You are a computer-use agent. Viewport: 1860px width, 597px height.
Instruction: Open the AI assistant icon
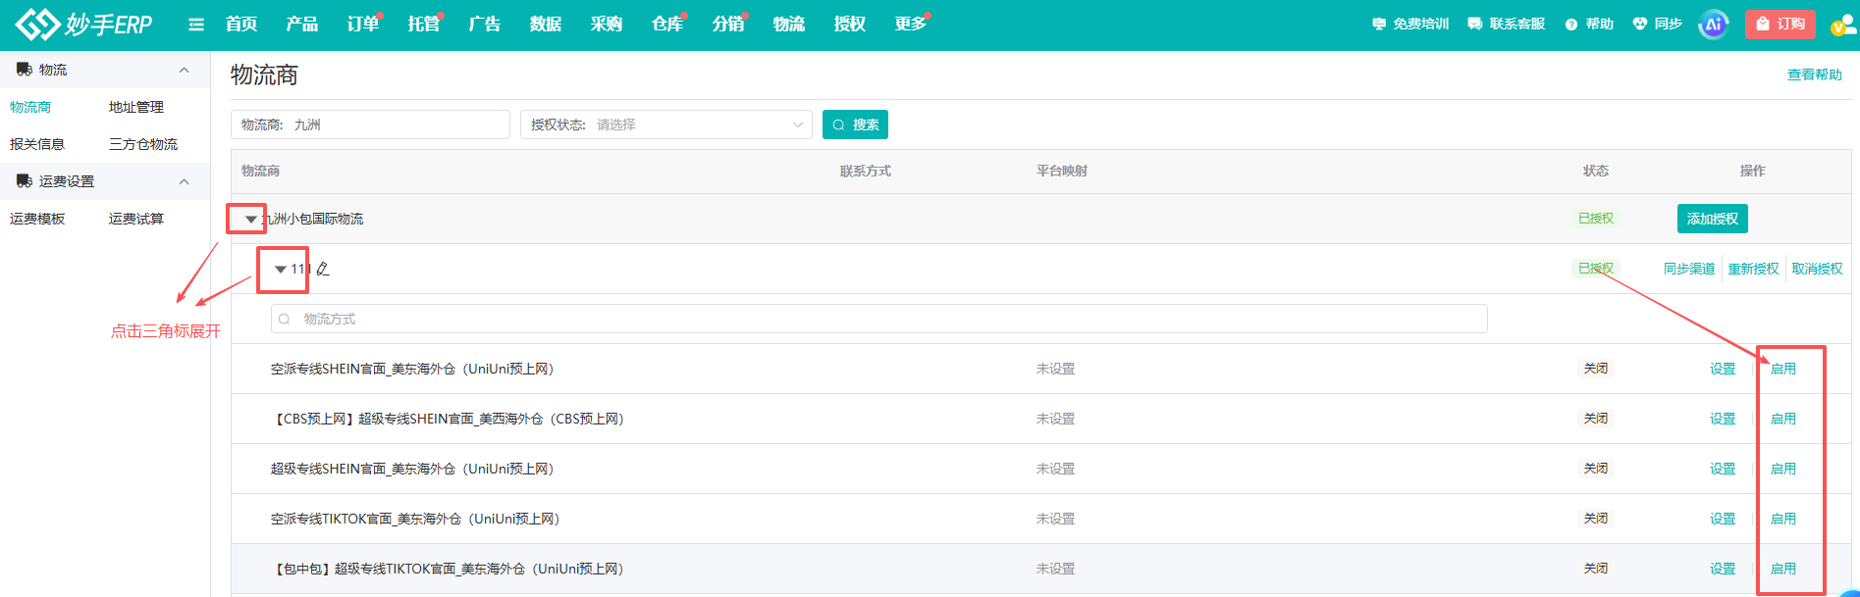[1714, 25]
